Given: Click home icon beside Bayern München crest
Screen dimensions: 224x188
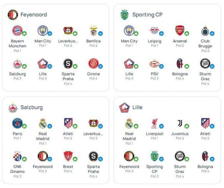Looking at the screenshot, I should pos(24,33).
